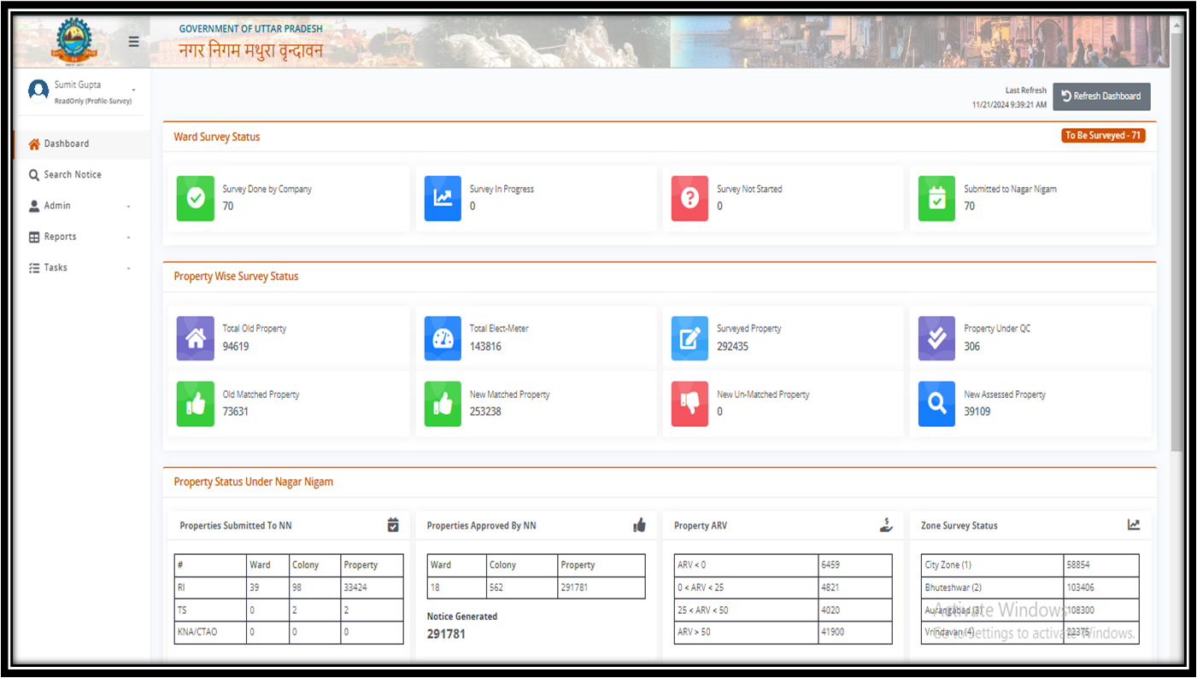
Task: Click the Survey Done by Company checkmark icon
Action: point(196,198)
